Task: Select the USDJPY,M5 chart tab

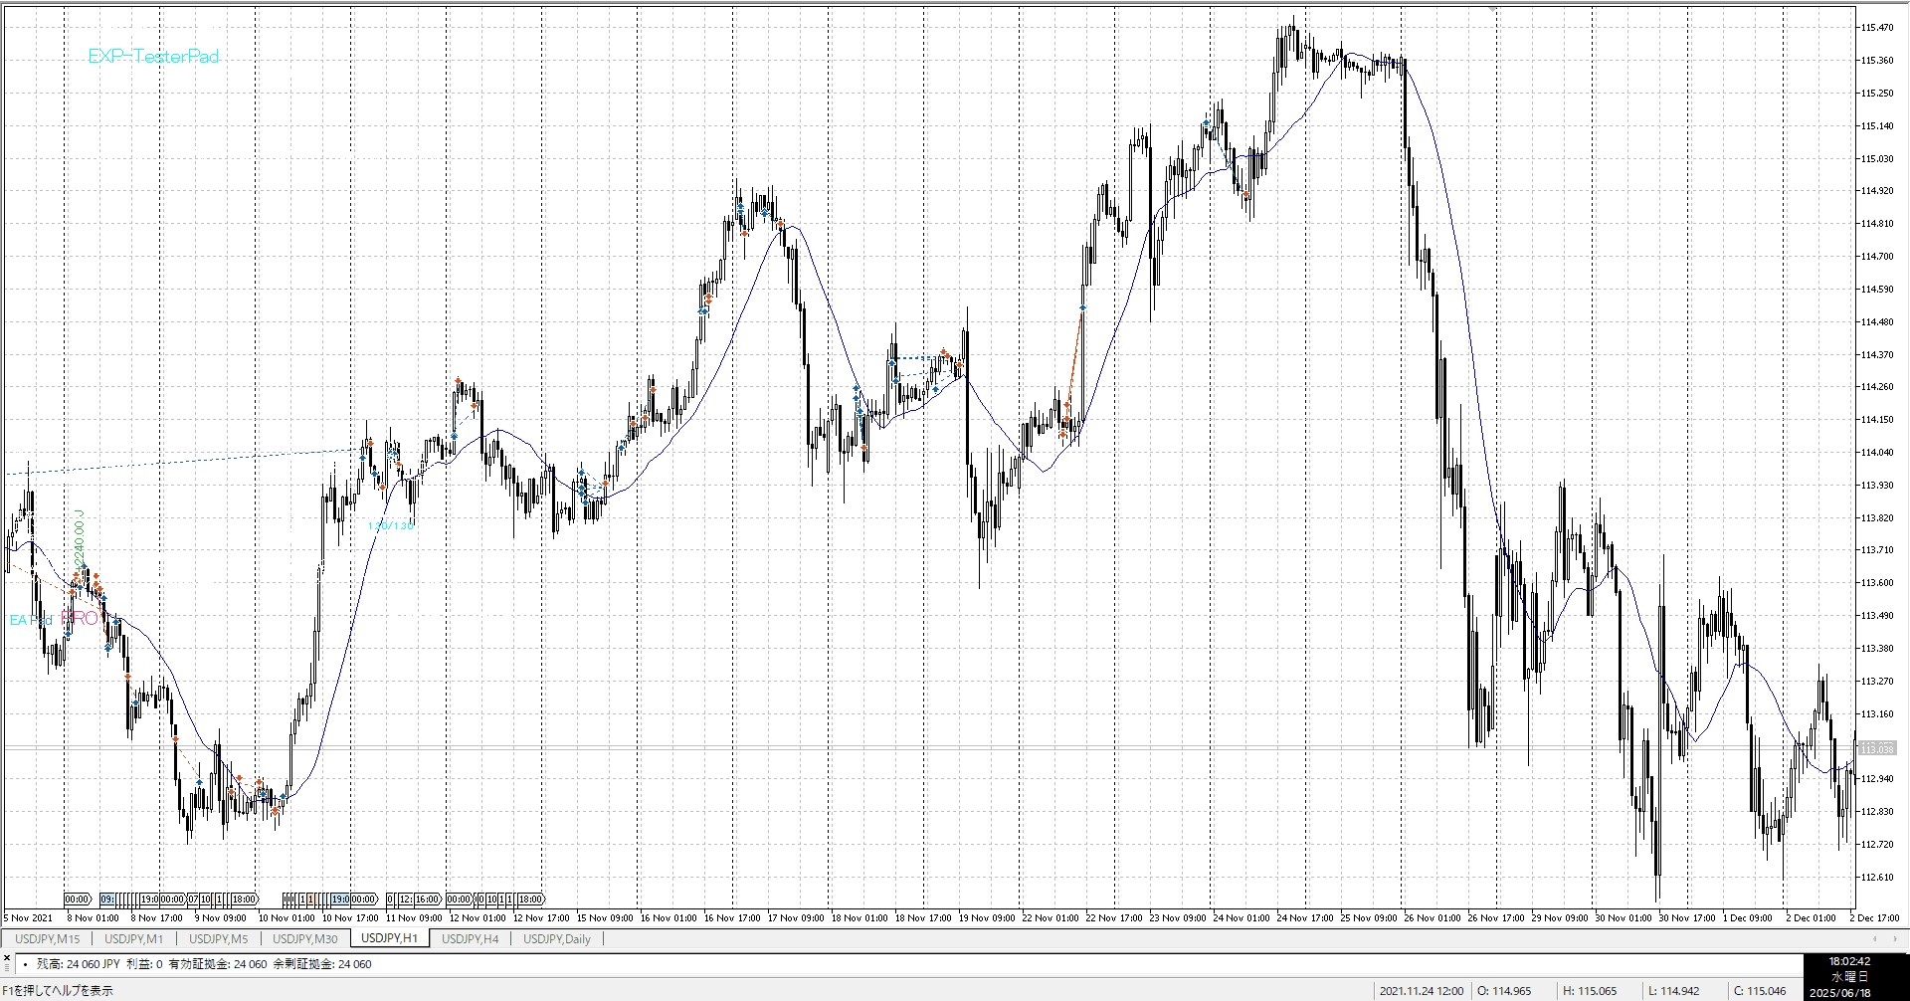Action: coord(218,938)
